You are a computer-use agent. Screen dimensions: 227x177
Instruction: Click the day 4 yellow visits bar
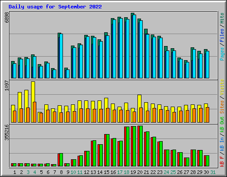click(33, 102)
